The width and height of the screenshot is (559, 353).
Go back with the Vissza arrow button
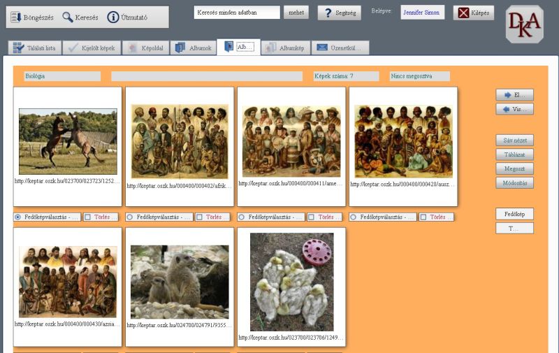pyautogui.click(x=515, y=109)
